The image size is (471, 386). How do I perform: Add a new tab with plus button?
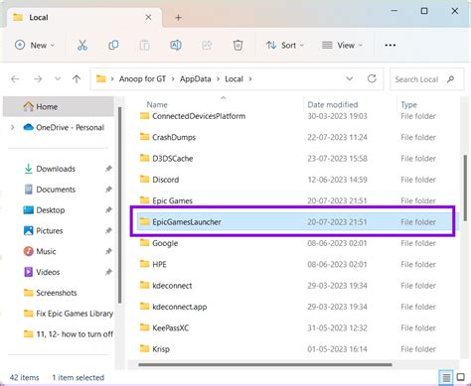[x=178, y=18]
